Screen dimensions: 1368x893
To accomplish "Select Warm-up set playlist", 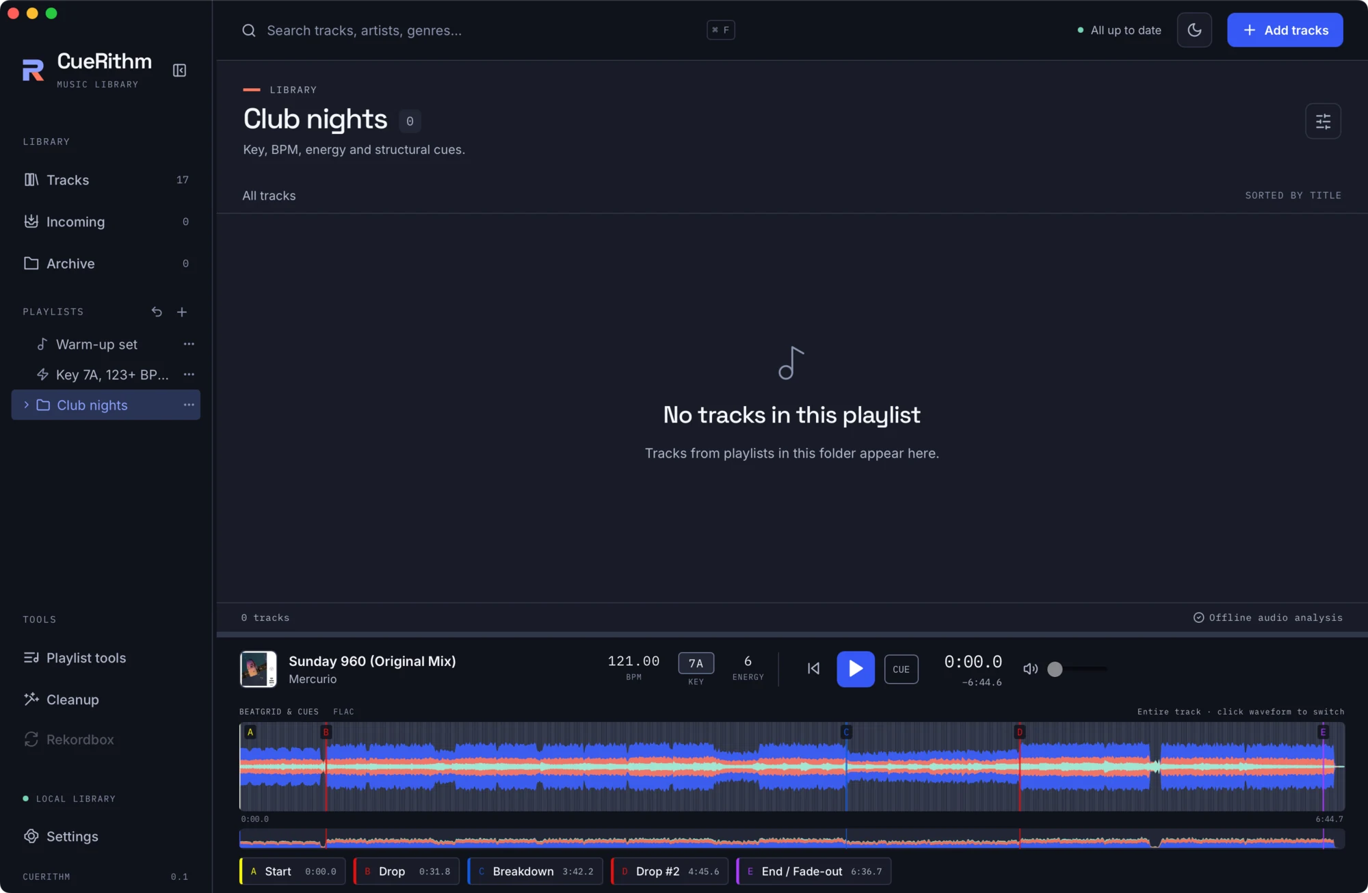I will (x=96, y=345).
